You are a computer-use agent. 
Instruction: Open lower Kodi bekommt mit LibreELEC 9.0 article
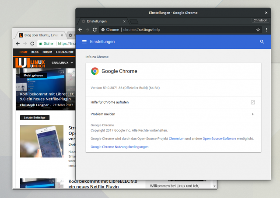pos(103,184)
